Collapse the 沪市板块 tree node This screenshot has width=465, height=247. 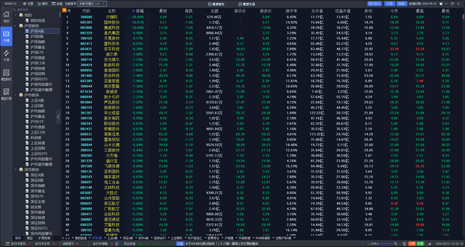(x=16, y=95)
